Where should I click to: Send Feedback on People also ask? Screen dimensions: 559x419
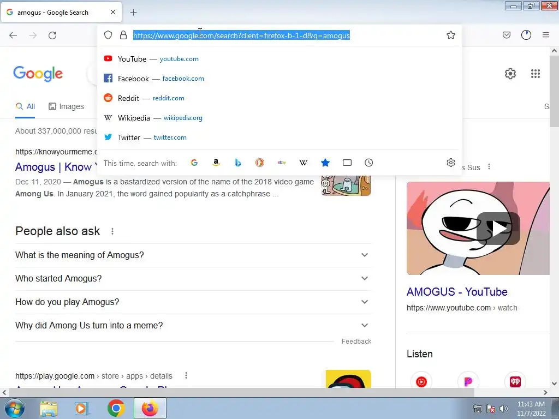[356, 342]
